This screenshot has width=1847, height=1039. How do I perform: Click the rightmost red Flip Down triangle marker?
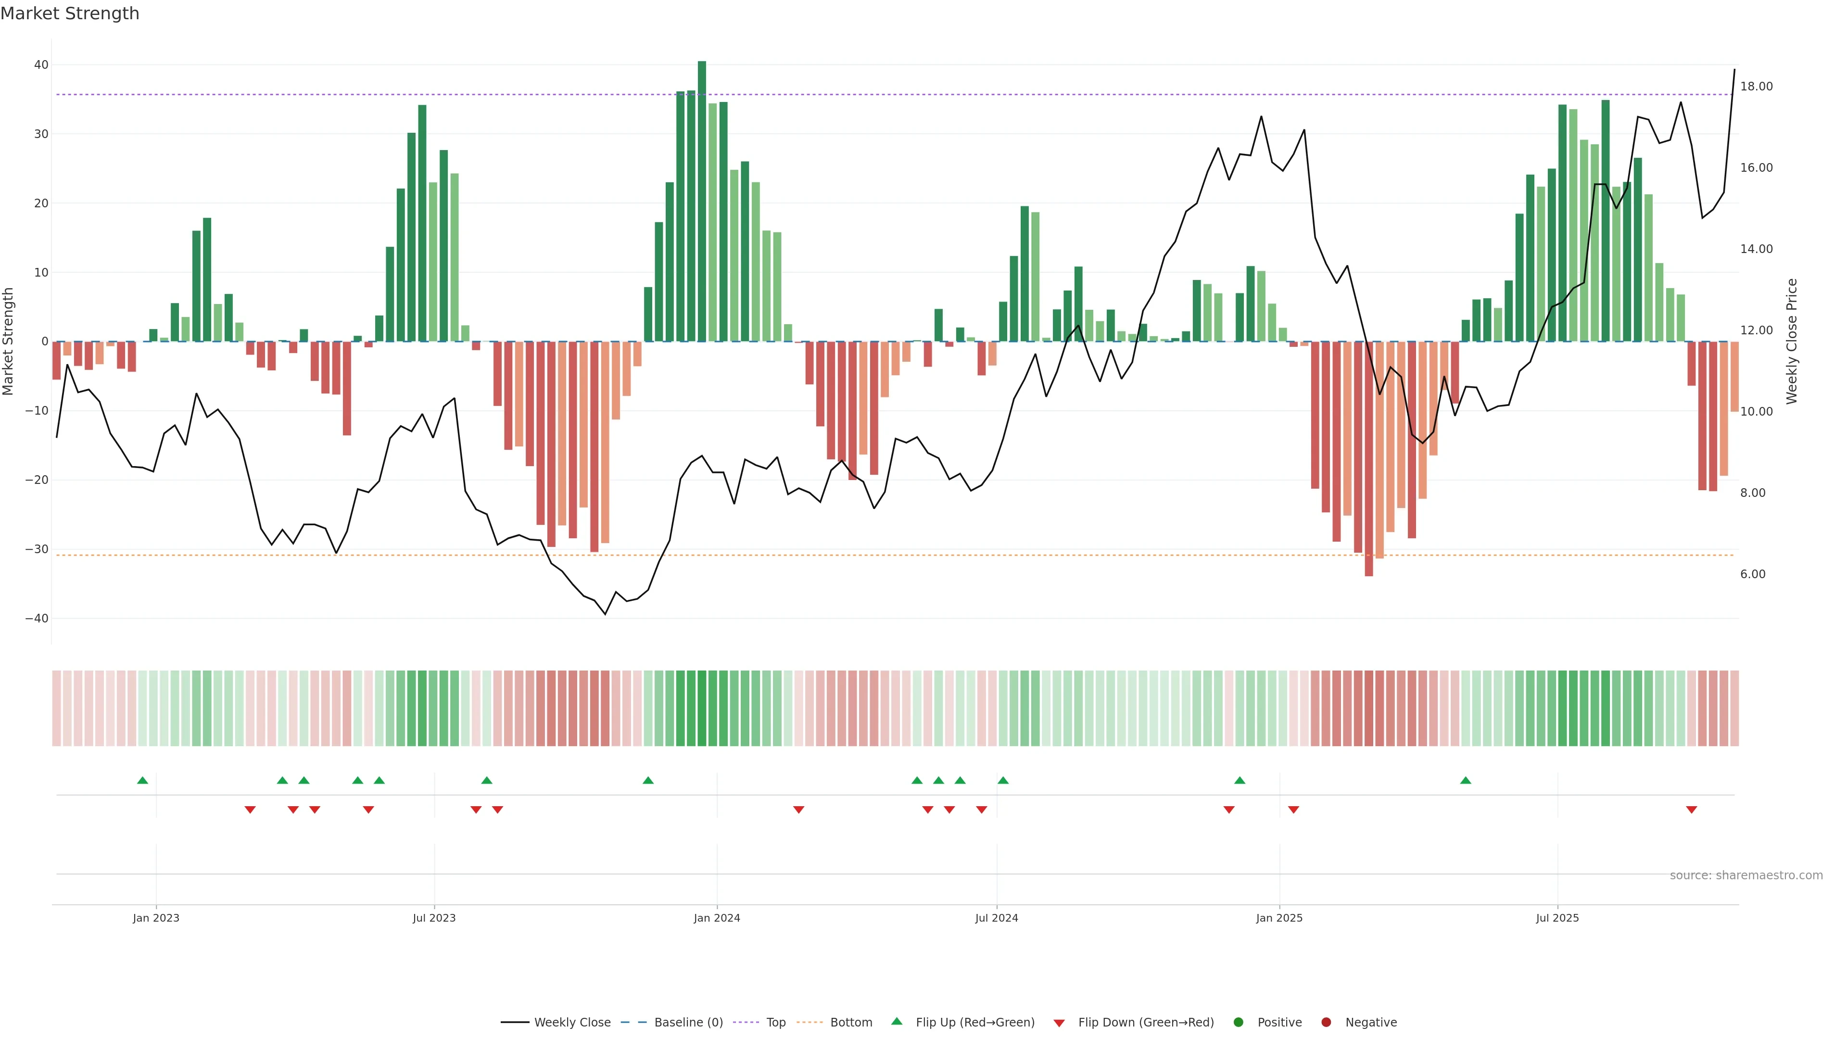click(1692, 810)
